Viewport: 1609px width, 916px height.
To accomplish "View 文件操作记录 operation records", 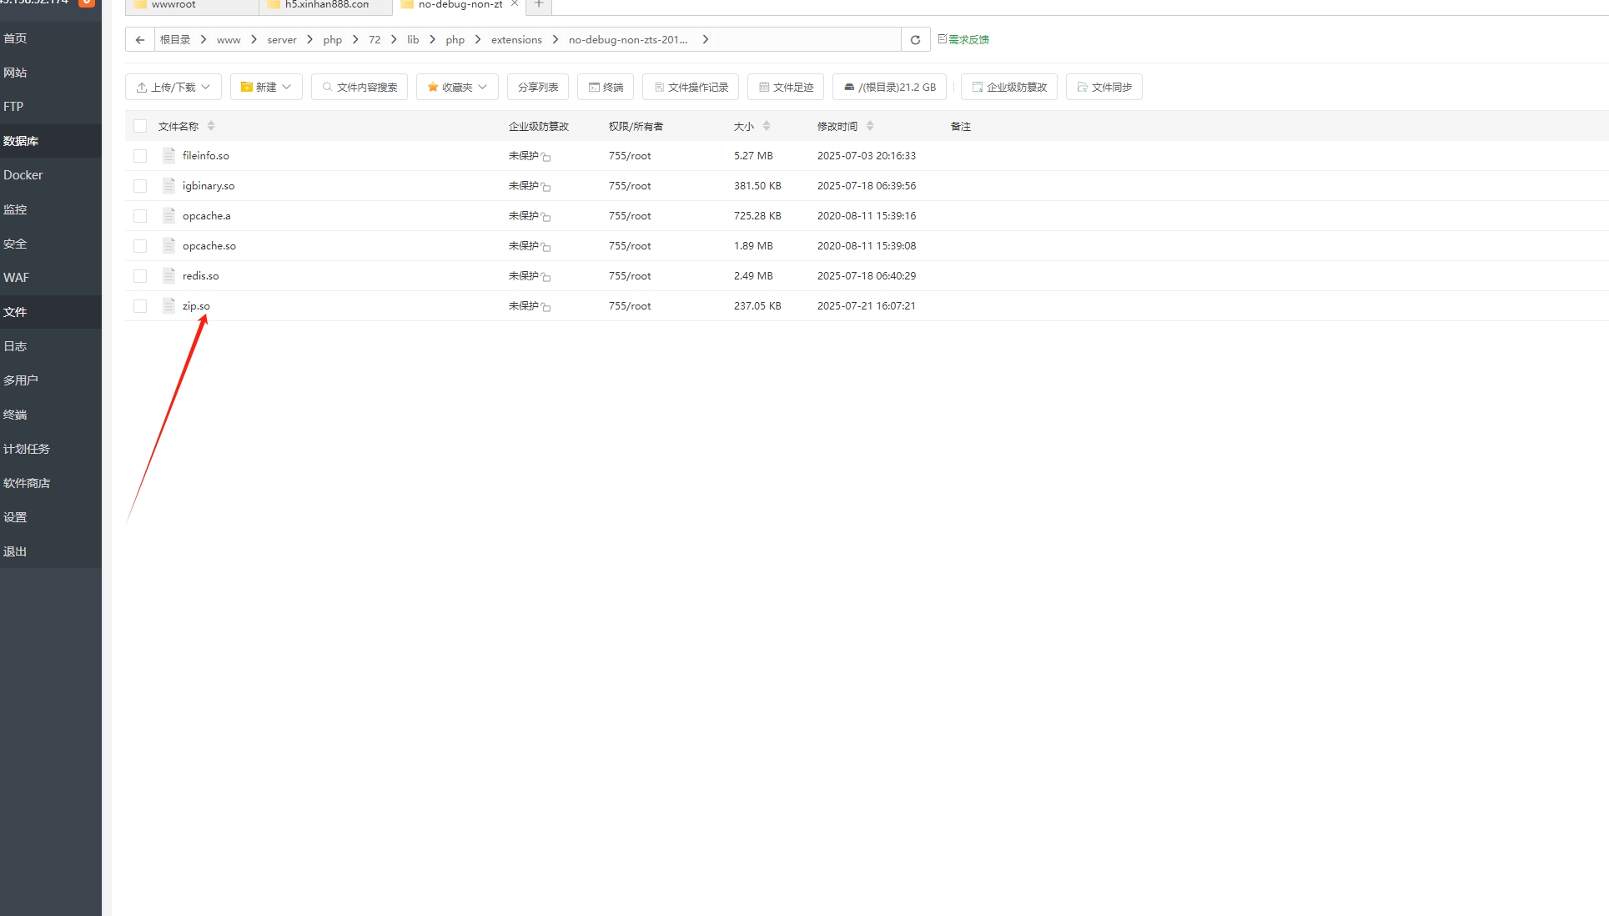I will coord(690,87).
